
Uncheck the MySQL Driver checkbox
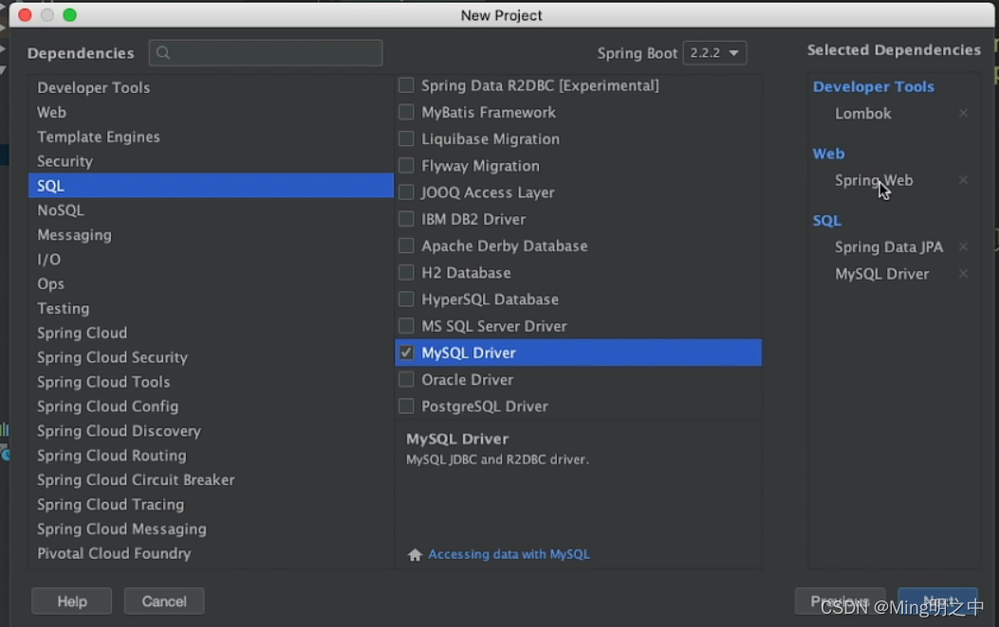click(x=406, y=352)
